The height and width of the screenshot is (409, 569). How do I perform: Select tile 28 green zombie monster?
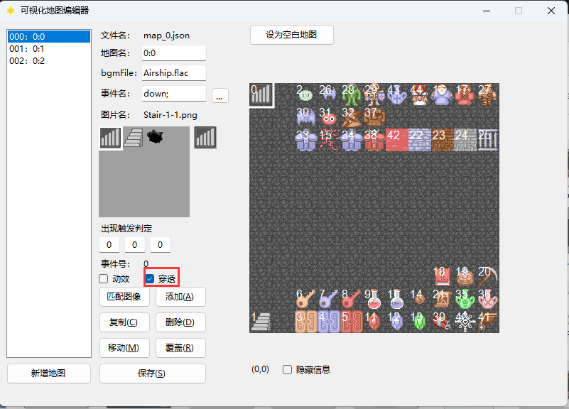352,94
